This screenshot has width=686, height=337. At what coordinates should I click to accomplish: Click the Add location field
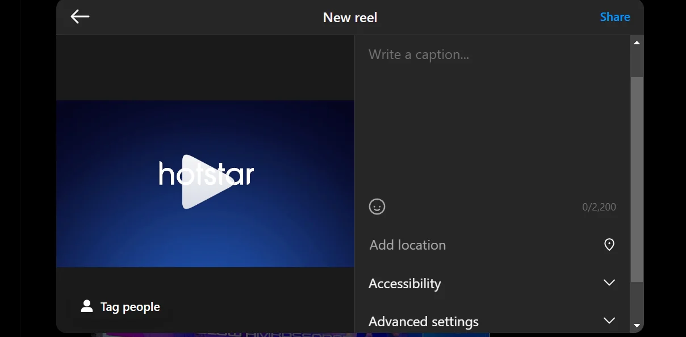[492, 245]
